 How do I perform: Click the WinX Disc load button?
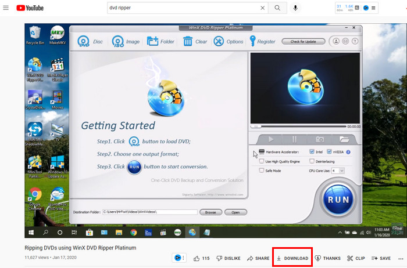(x=90, y=41)
